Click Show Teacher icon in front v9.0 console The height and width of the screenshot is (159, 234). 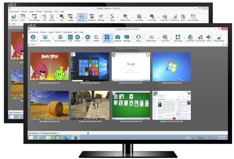click(45, 37)
